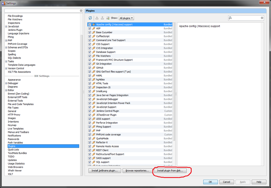This screenshot has height=188, width=271.
Task: Focus the plugin search input field
Action: click(x=246, y=18)
